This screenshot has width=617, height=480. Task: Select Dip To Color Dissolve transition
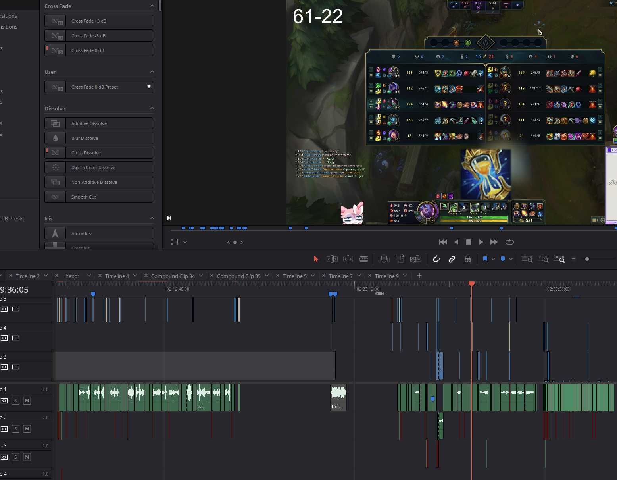[99, 168]
